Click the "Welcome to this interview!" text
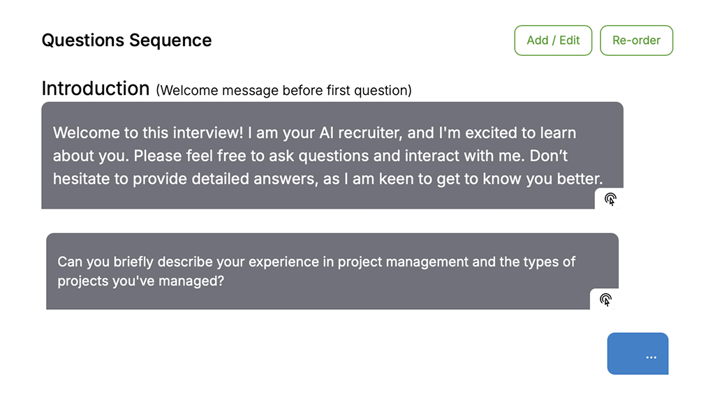The height and width of the screenshot is (402, 715). pos(147,133)
